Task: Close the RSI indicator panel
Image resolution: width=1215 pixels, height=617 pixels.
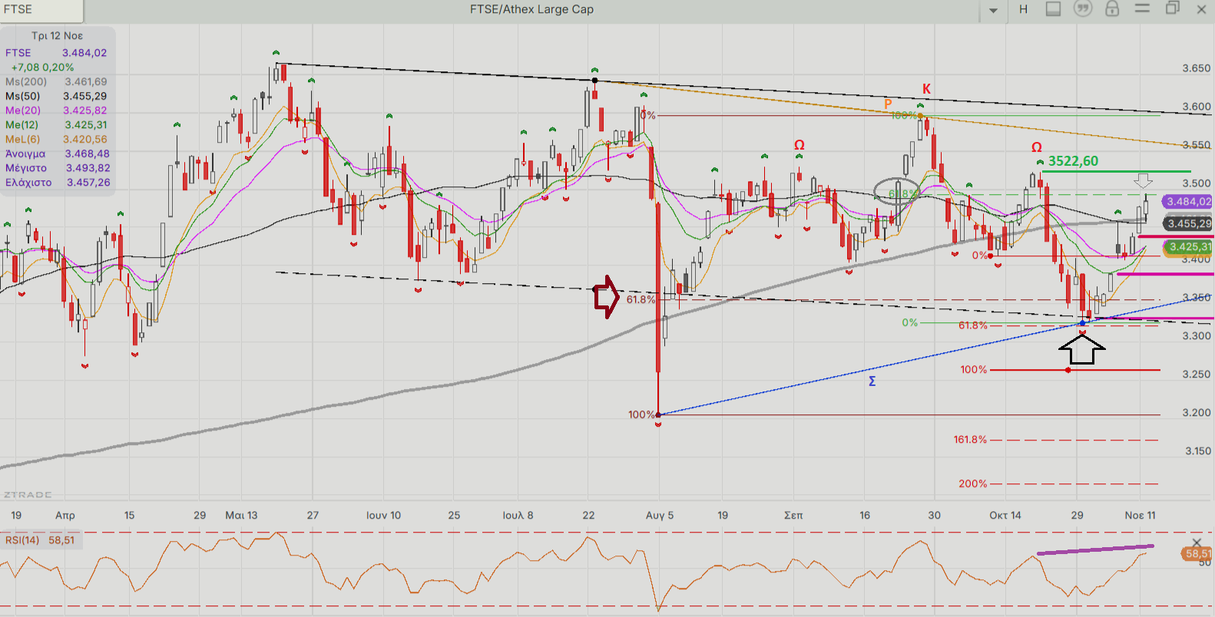Action: coord(1196,543)
